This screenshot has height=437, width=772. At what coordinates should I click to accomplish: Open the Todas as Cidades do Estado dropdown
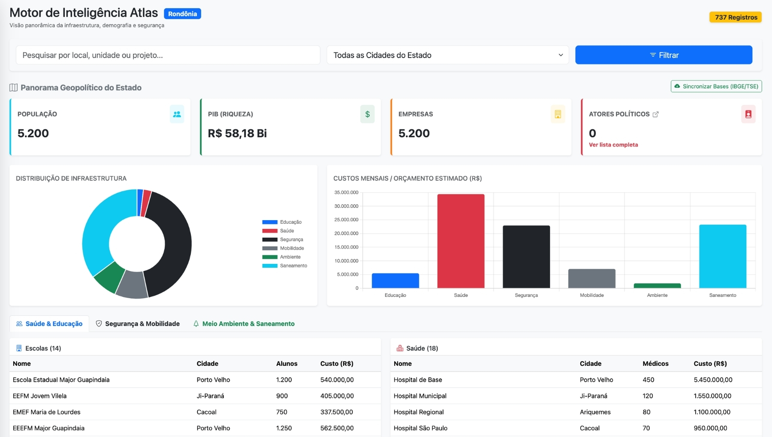click(x=447, y=55)
